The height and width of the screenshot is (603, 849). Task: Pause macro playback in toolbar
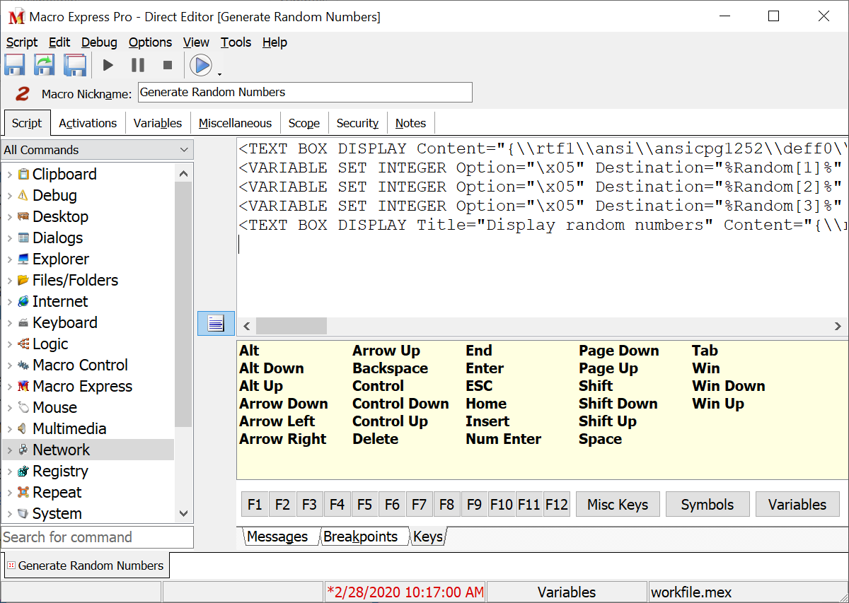[138, 65]
